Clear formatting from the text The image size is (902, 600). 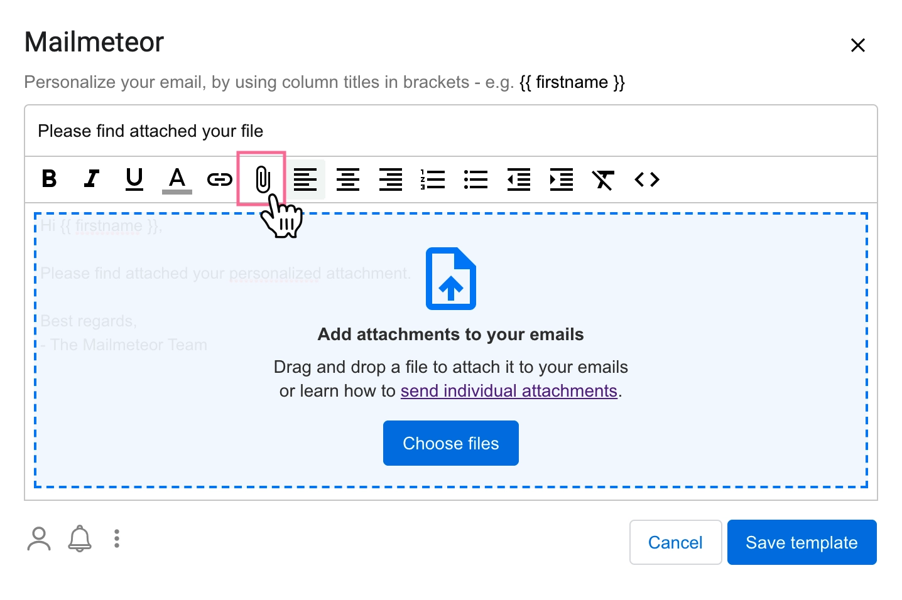(603, 179)
